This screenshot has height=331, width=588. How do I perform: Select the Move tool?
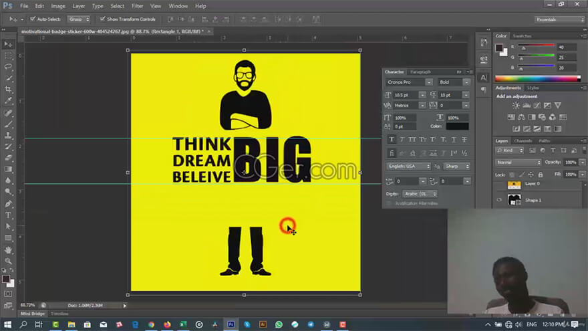[8, 45]
